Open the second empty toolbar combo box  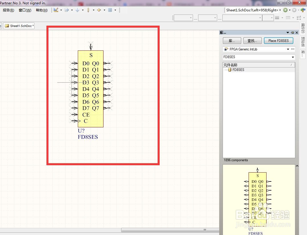pos(208,18)
